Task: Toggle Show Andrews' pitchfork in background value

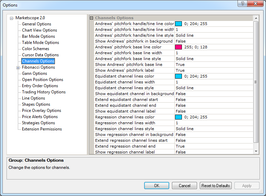Action: pyautogui.click(x=214, y=41)
